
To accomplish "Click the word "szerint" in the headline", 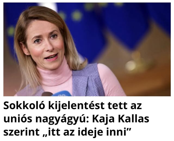I will tap(21, 132).
